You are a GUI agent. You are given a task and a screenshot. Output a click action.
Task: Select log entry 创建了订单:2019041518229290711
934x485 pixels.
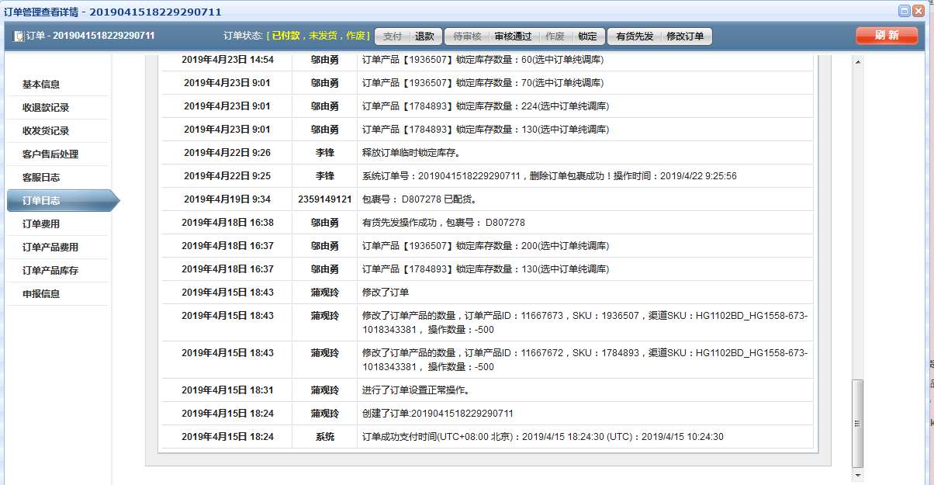[438, 414]
